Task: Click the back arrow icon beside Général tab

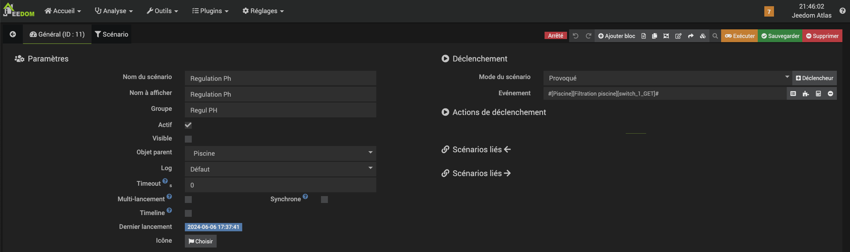Action: pyautogui.click(x=13, y=34)
